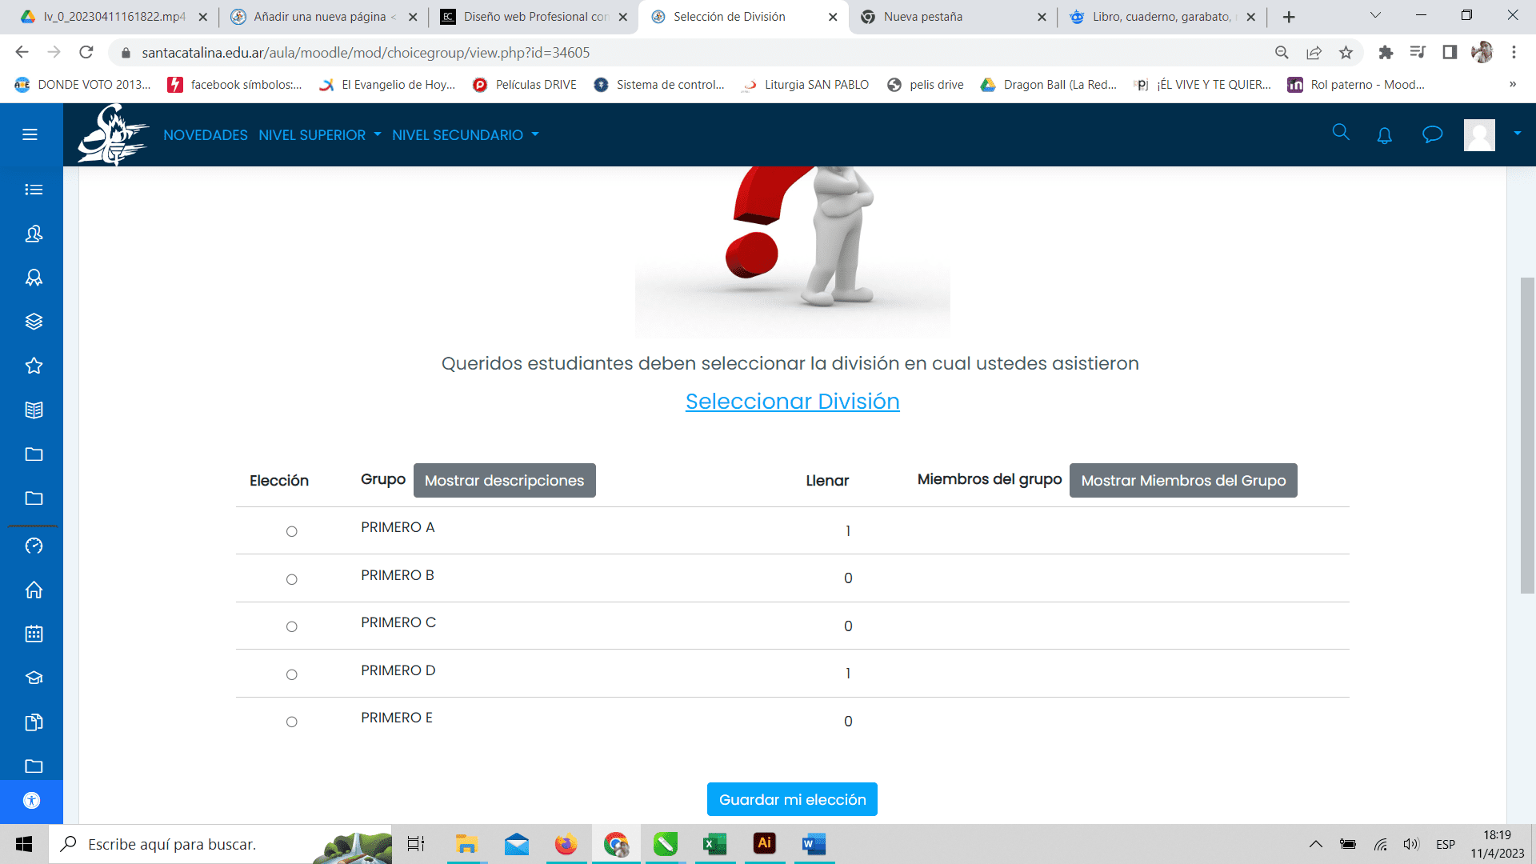
Task: Open a new browser tab with plus button
Action: (1289, 17)
